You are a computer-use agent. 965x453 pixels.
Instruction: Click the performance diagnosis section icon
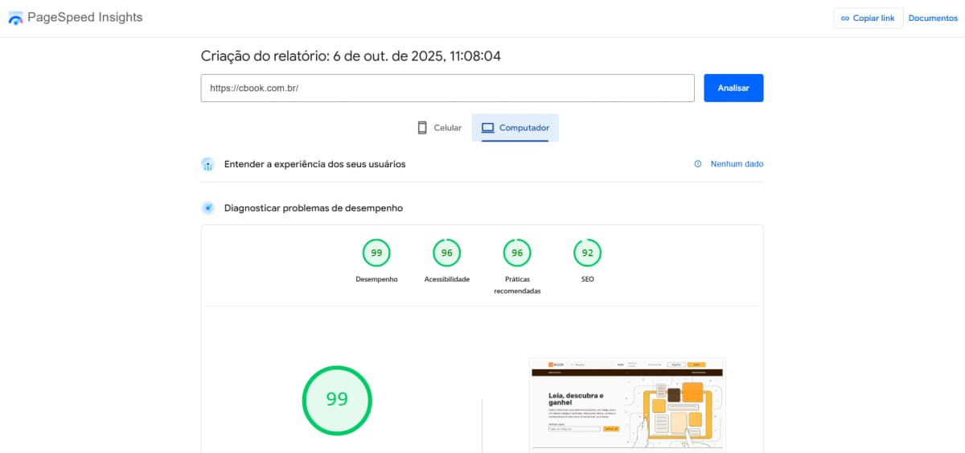(208, 208)
